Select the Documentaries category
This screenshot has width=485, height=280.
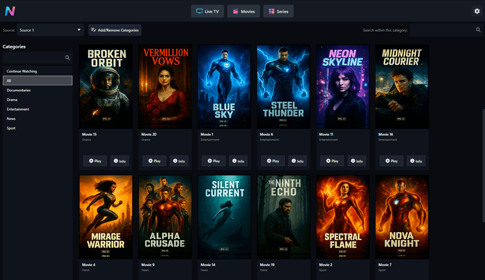pos(18,90)
